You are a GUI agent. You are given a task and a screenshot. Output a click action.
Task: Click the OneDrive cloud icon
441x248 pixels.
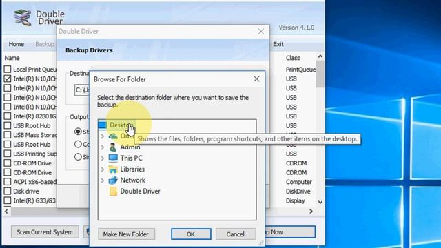pos(113,136)
